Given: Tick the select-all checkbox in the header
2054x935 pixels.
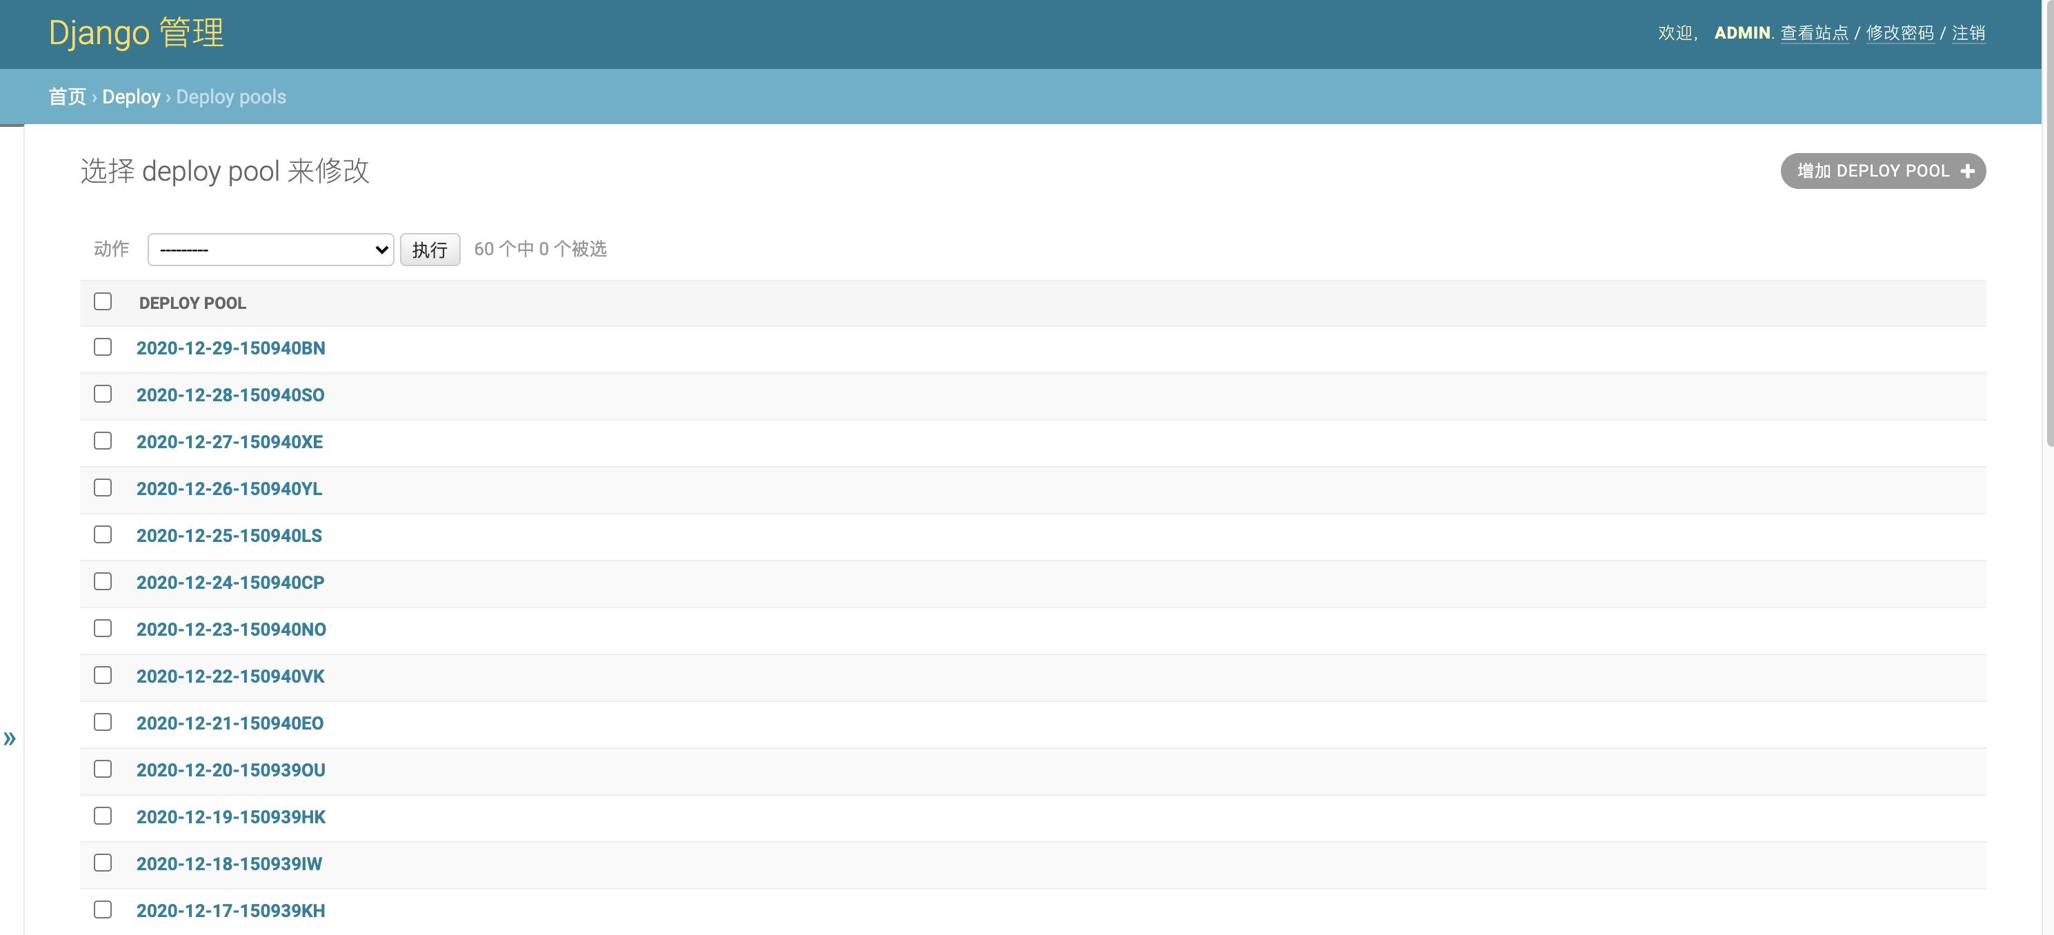Looking at the screenshot, I should (x=103, y=301).
